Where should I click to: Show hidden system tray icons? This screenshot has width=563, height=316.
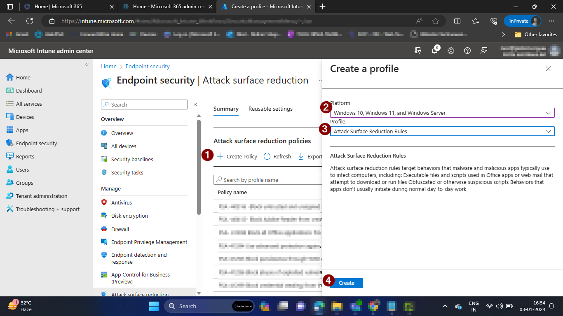[x=445, y=306]
